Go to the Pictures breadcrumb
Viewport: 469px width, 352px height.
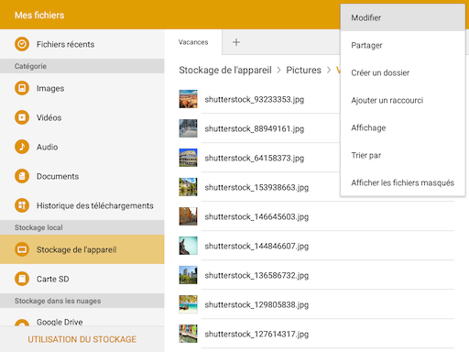[303, 70]
